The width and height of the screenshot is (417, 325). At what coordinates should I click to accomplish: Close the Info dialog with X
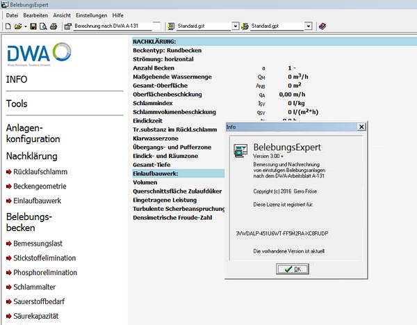tap(361, 127)
